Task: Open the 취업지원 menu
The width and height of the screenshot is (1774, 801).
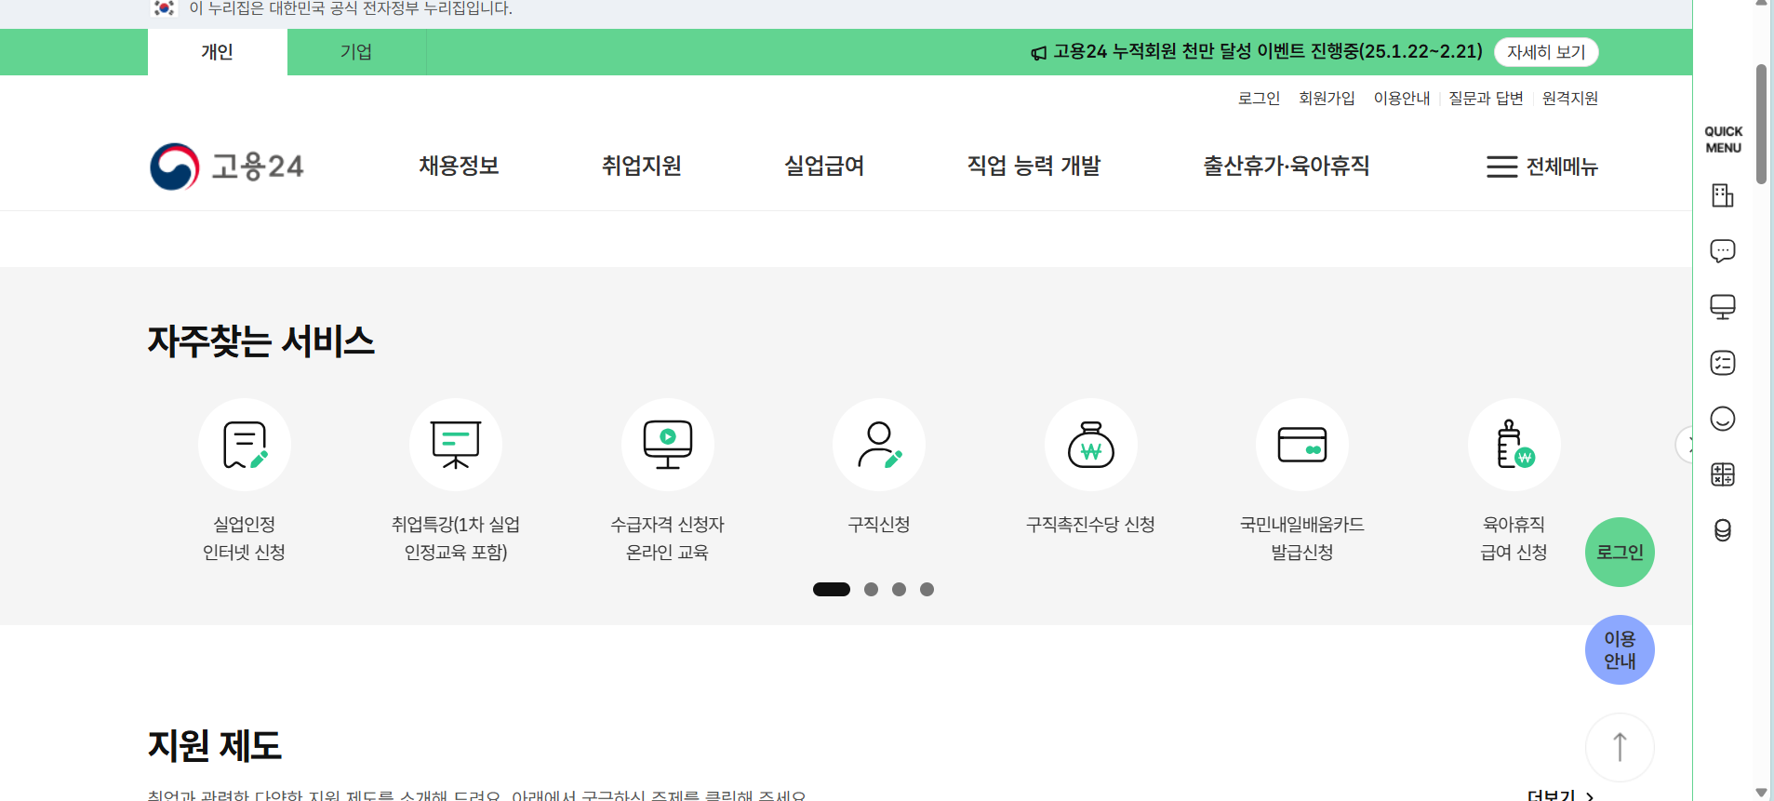Action: (x=642, y=166)
